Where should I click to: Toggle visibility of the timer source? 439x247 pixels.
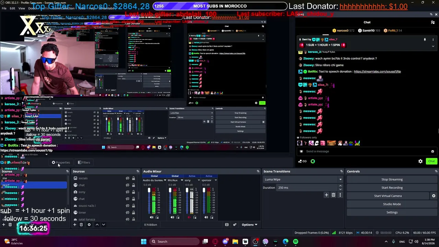click(128, 213)
